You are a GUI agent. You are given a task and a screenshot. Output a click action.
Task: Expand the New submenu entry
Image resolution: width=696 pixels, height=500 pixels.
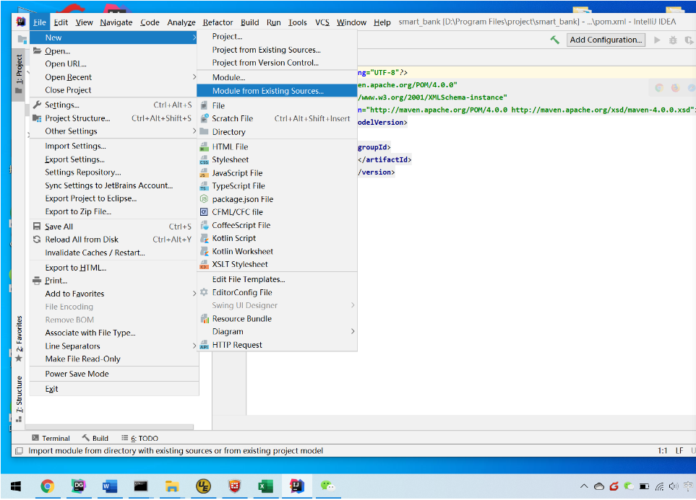(x=114, y=38)
